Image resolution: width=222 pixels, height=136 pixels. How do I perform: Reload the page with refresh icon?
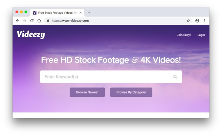(x=32, y=21)
